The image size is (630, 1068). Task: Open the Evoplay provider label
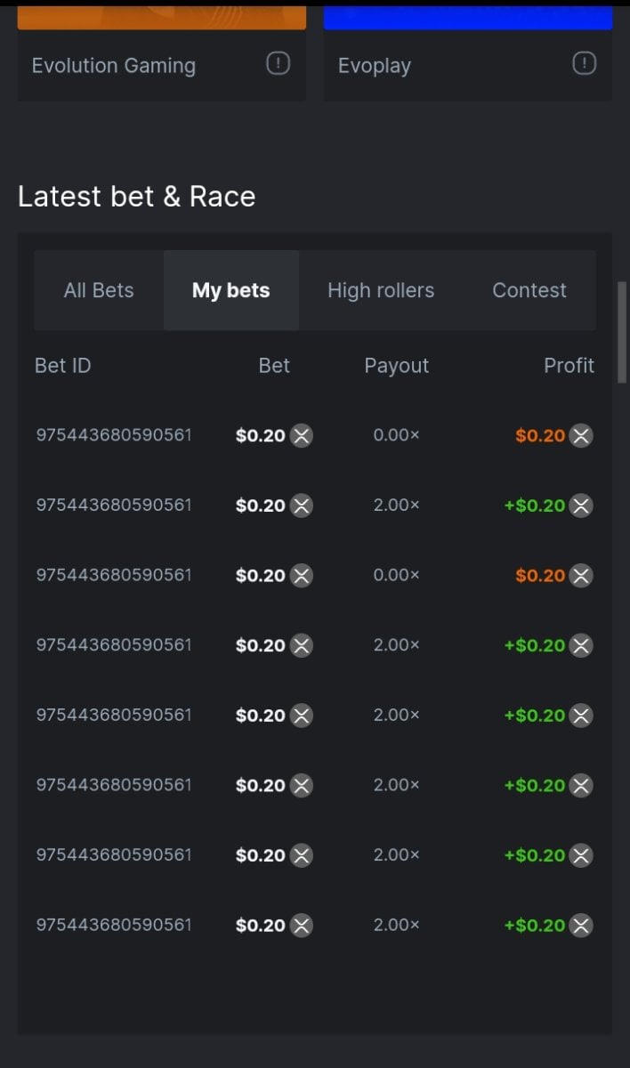click(x=375, y=66)
